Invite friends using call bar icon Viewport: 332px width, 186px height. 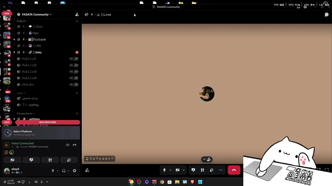87,170
